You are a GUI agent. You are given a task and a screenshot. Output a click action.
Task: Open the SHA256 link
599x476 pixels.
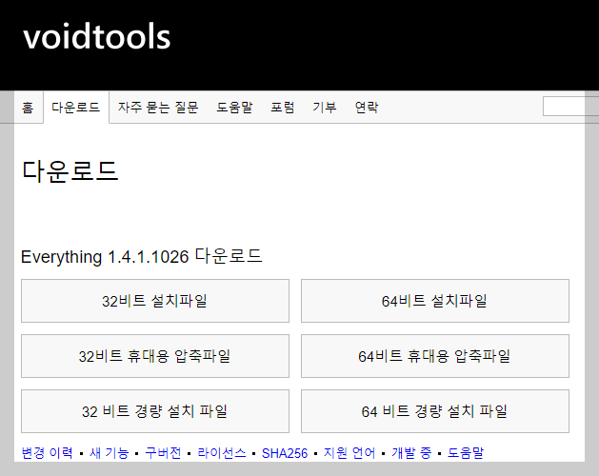pos(285,453)
